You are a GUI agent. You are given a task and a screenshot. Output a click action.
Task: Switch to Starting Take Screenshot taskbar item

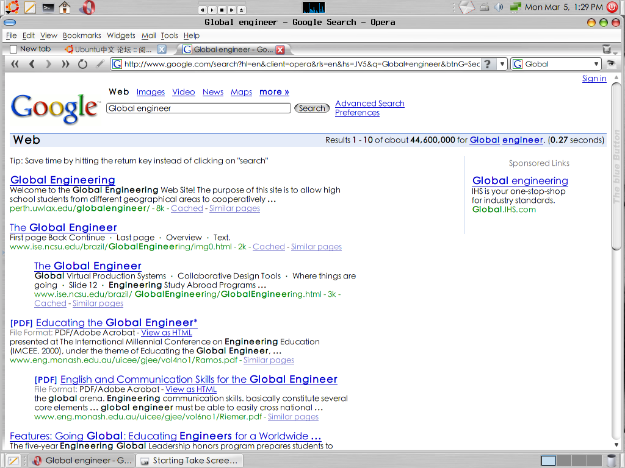189,461
